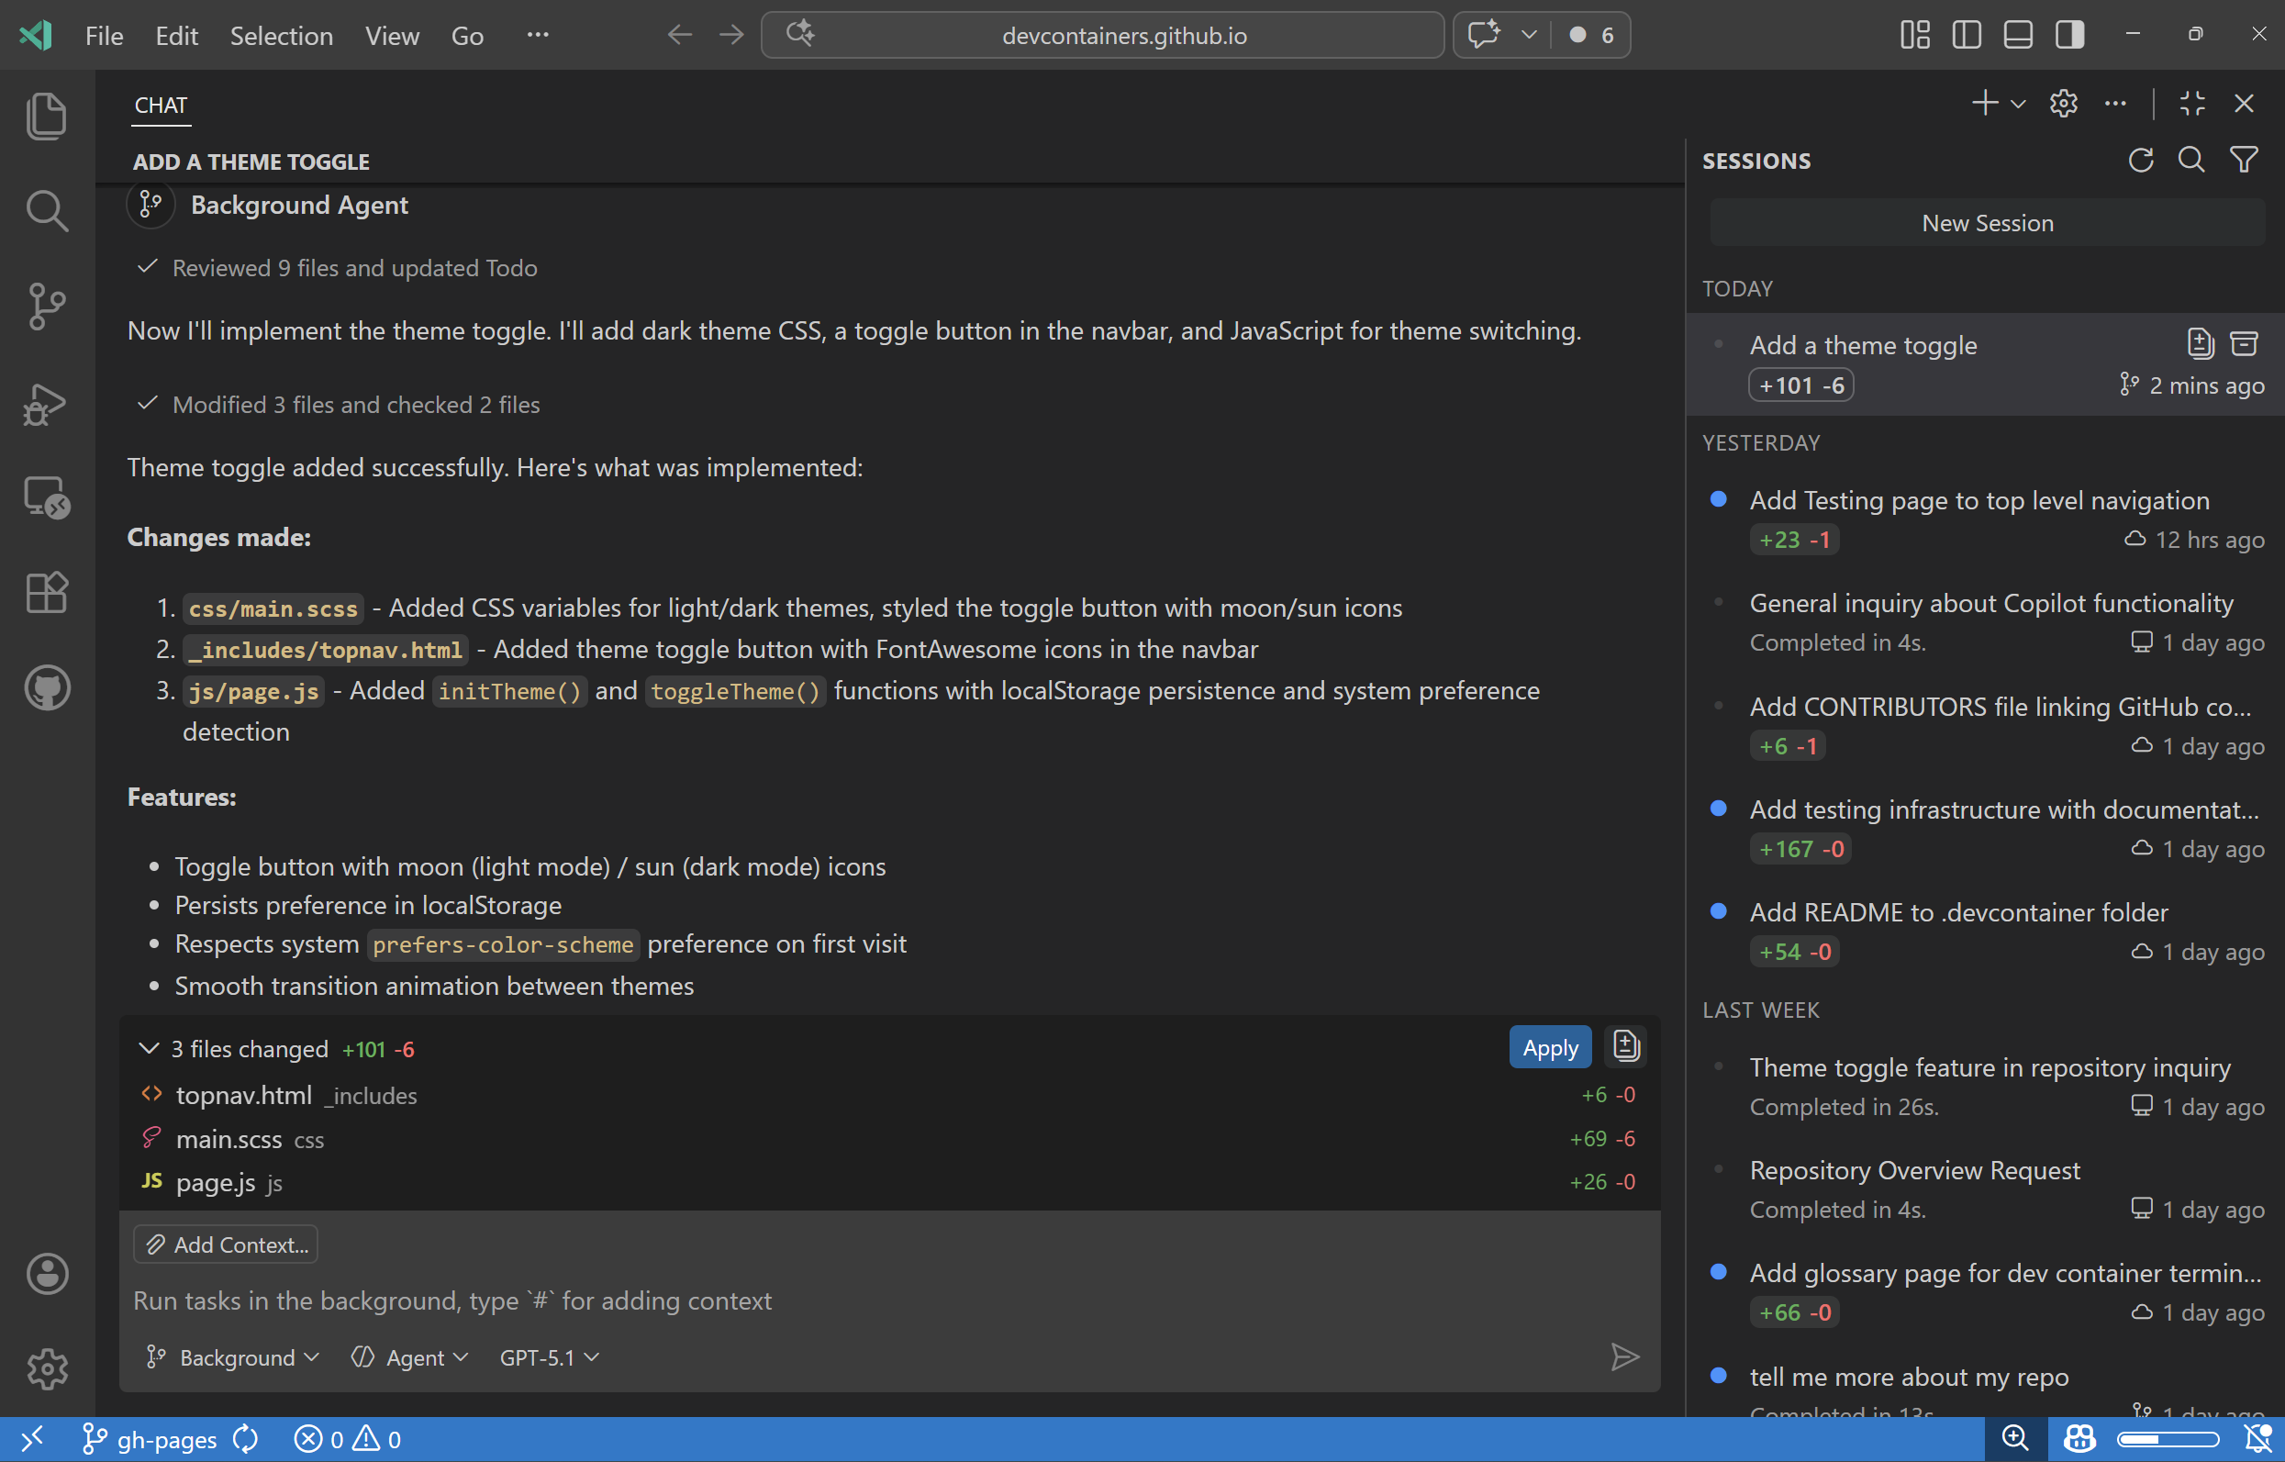
Task: Open the GPT-5.1 model dropdown
Action: 548,1356
